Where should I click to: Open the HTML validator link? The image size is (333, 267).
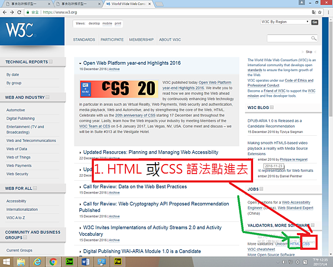click(x=295, y=244)
